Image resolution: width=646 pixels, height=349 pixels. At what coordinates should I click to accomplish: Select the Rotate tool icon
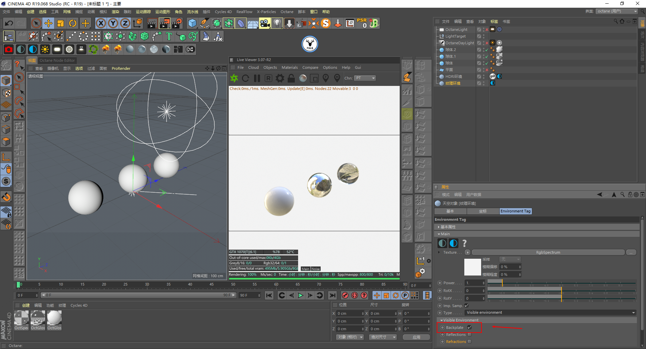point(73,23)
